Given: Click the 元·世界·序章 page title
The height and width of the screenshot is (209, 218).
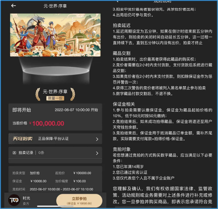Looking at the screenshot, I should [x=55, y=6].
